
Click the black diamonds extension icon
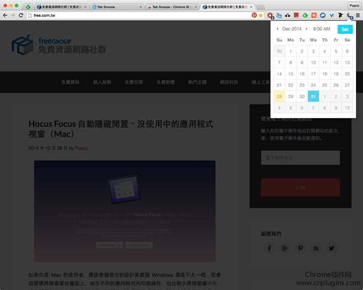point(288,15)
